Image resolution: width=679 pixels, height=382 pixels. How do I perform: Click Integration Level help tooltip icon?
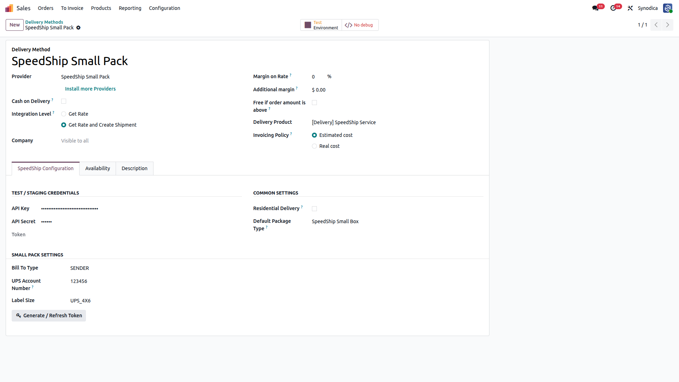53,112
